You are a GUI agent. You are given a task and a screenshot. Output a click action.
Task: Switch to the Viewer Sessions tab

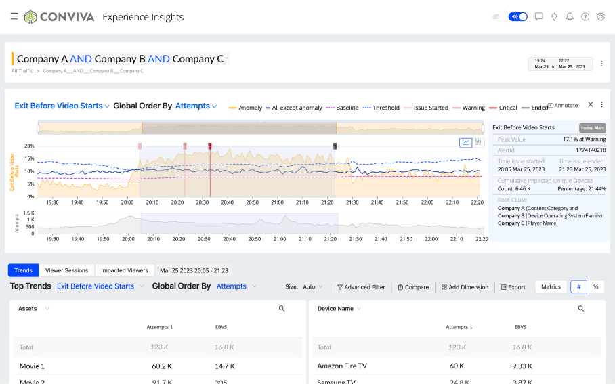[66, 270]
